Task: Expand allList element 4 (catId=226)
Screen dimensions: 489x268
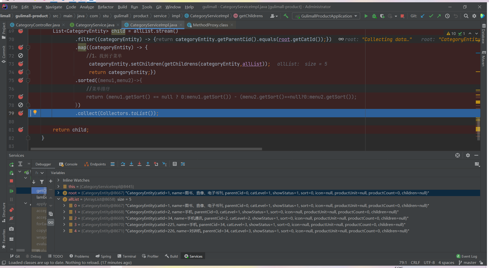Action: [64, 231]
